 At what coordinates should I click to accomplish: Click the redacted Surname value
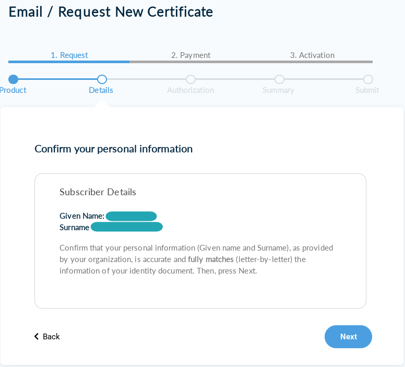click(x=127, y=227)
